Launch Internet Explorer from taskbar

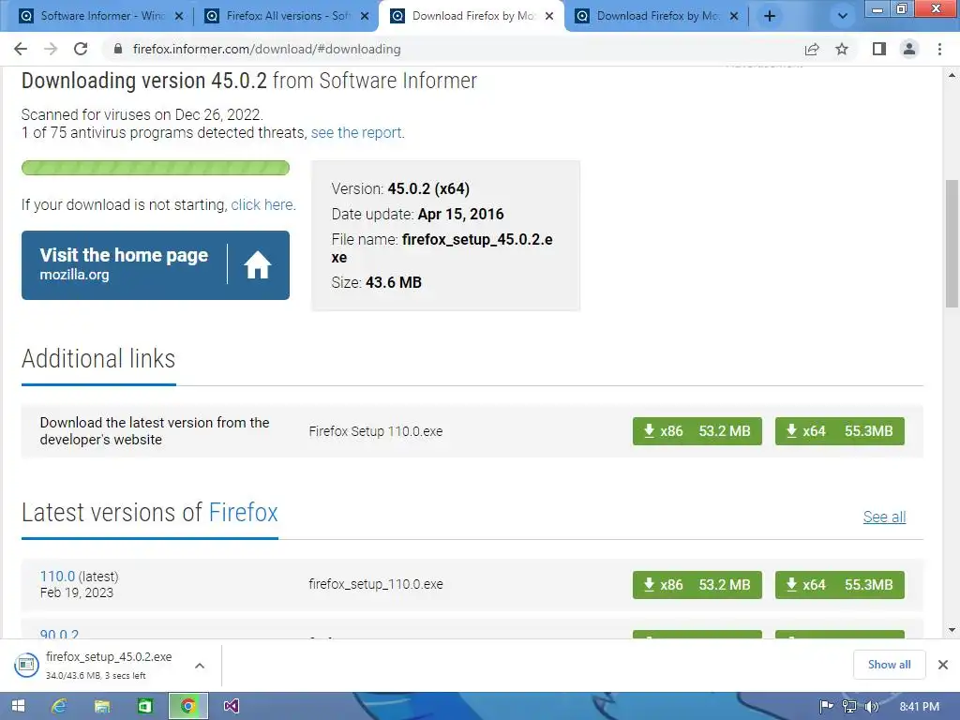click(x=59, y=706)
